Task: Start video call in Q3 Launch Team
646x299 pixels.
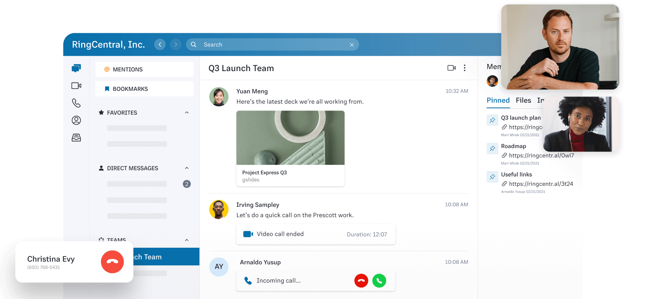Action: (452, 68)
